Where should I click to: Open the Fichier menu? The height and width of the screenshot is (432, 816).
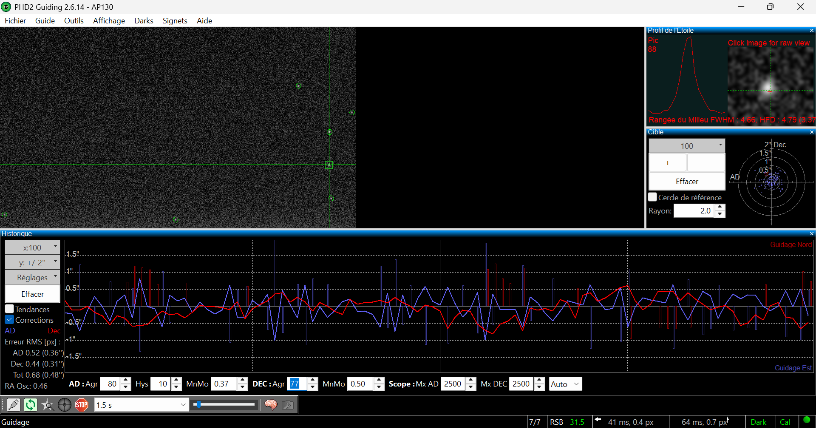15,21
